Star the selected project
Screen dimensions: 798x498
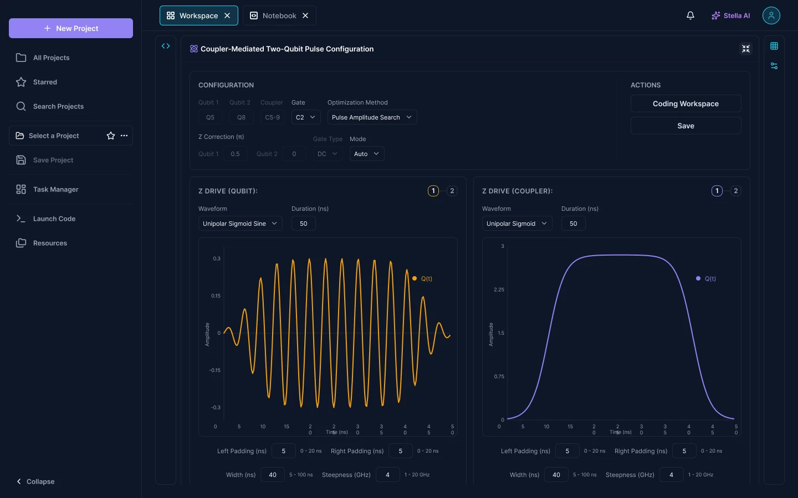click(111, 136)
